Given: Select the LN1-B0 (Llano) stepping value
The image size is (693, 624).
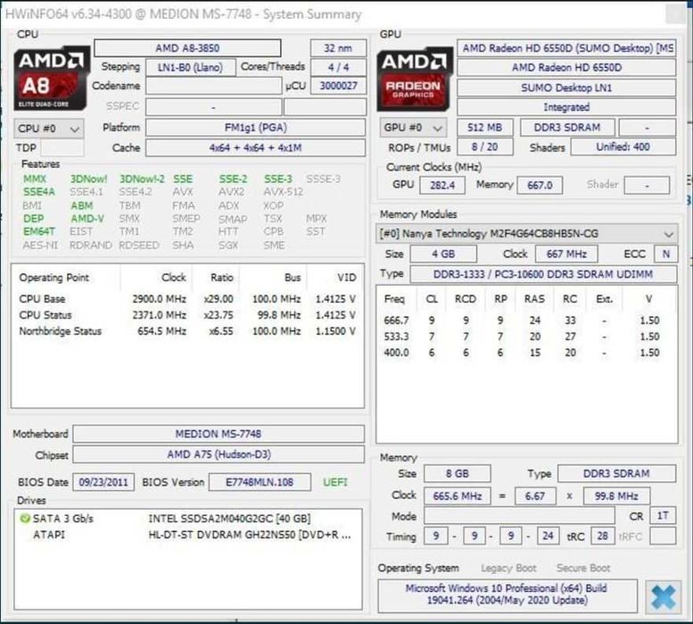Looking at the screenshot, I should [191, 68].
